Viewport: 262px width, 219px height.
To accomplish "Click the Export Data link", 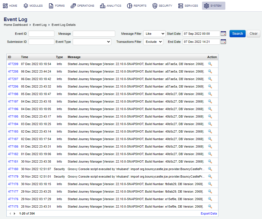I will 209,213.
